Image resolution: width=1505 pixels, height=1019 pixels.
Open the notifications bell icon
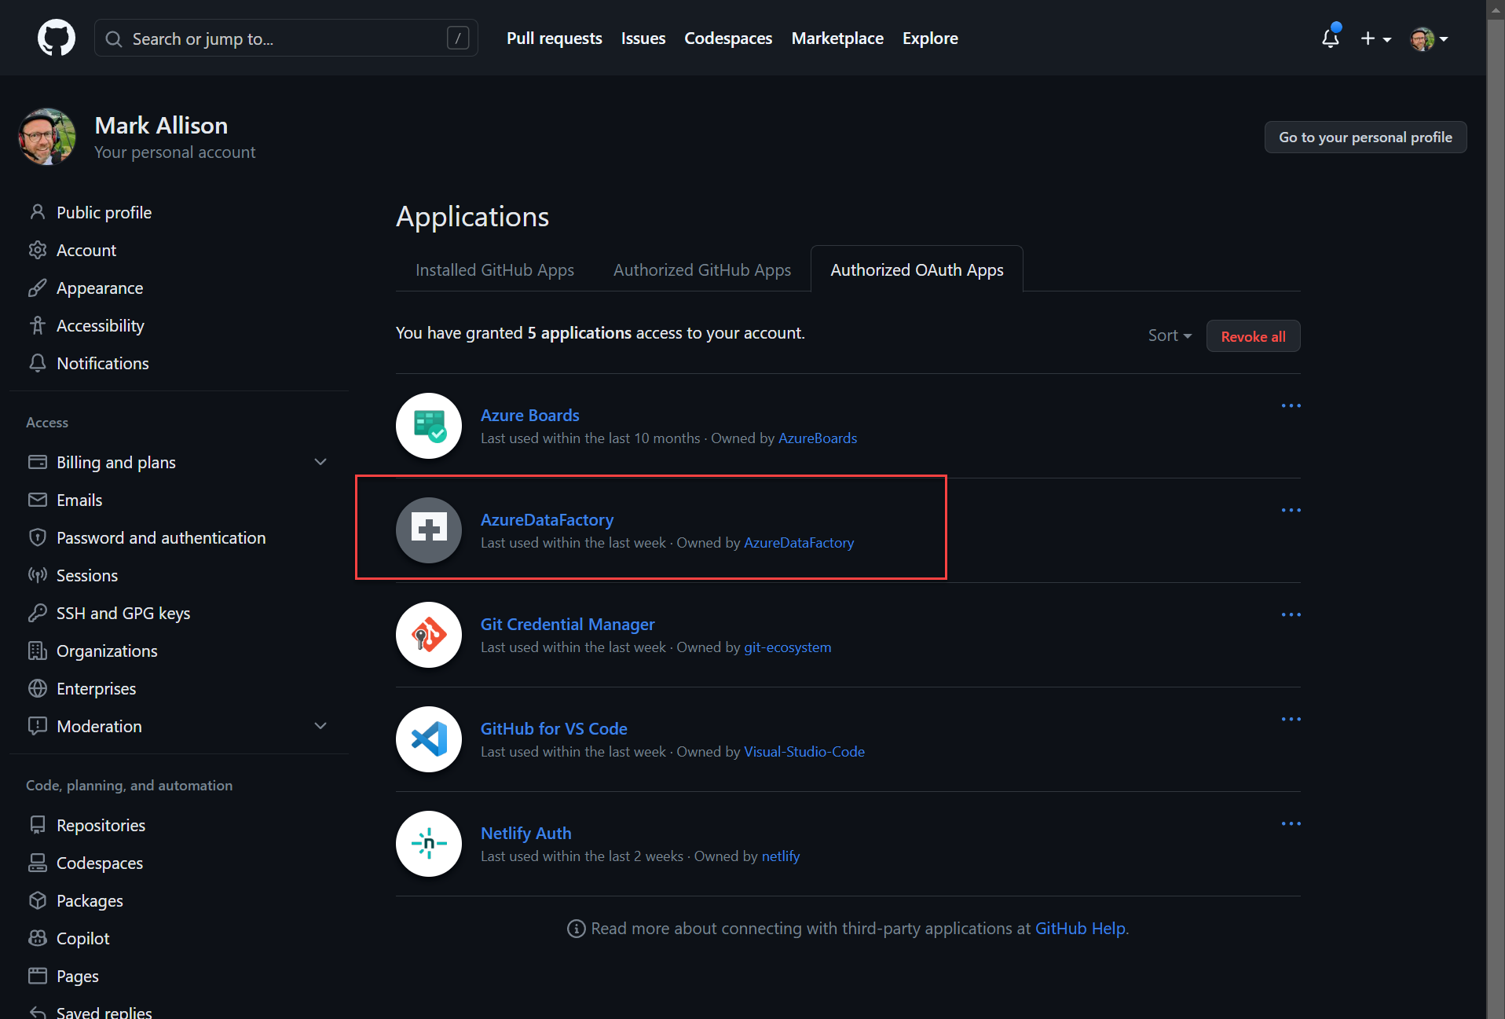pyautogui.click(x=1330, y=38)
